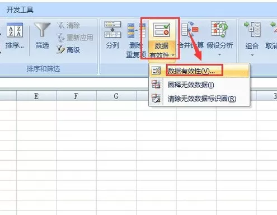
Task: Click the 重新应用 filter button
Action: pyautogui.click(x=75, y=38)
